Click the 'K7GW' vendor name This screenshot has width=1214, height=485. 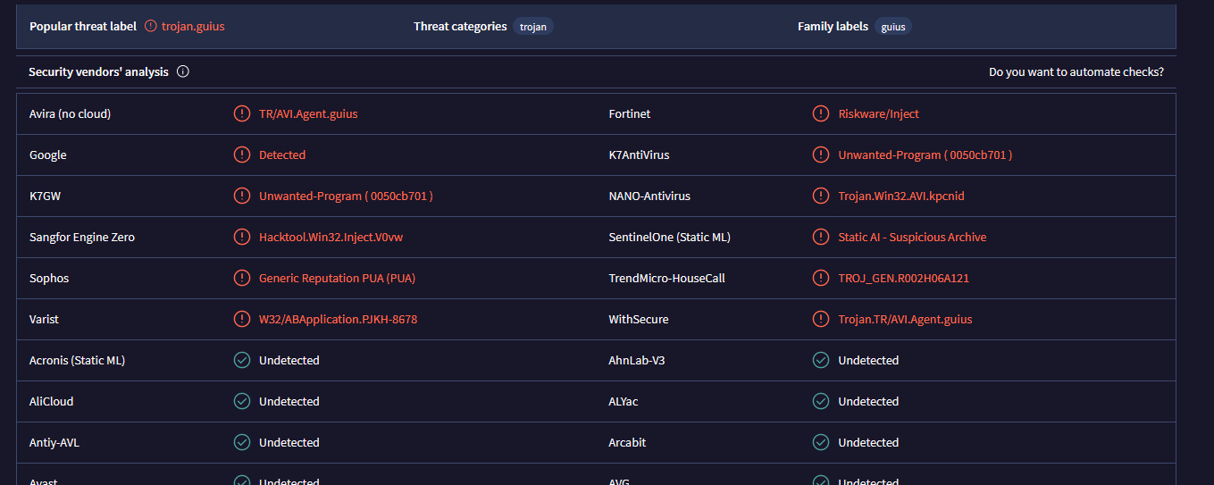pos(45,196)
